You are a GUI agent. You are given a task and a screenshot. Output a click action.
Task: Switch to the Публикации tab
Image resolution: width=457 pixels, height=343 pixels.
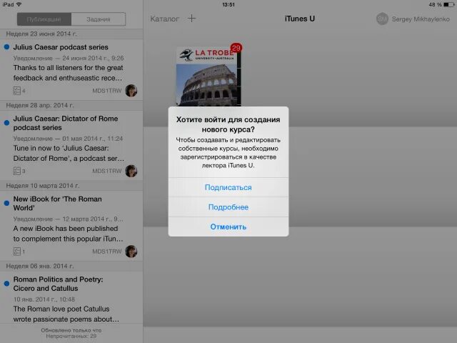tap(44, 19)
